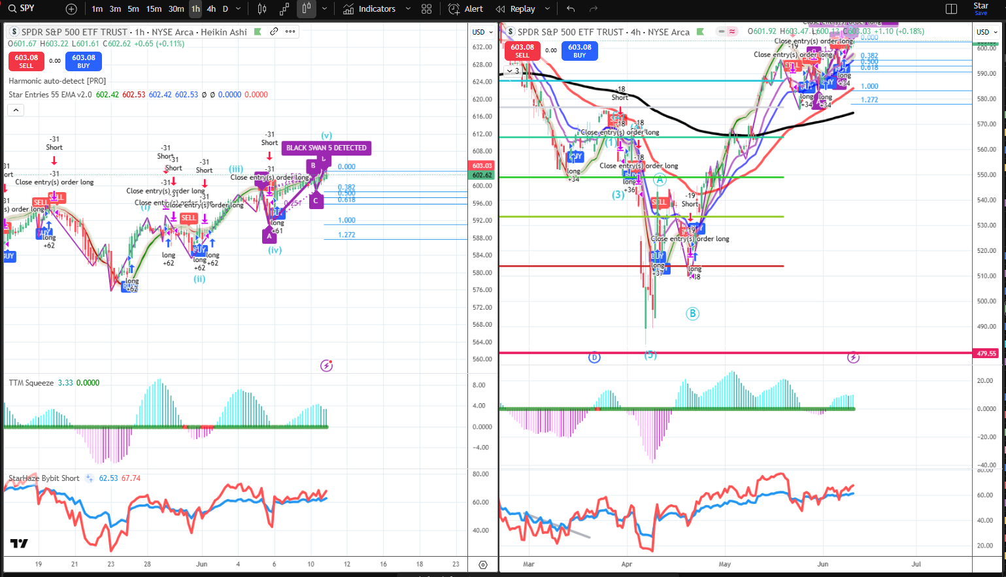Select the Heikin Ashi candles icon

(307, 9)
